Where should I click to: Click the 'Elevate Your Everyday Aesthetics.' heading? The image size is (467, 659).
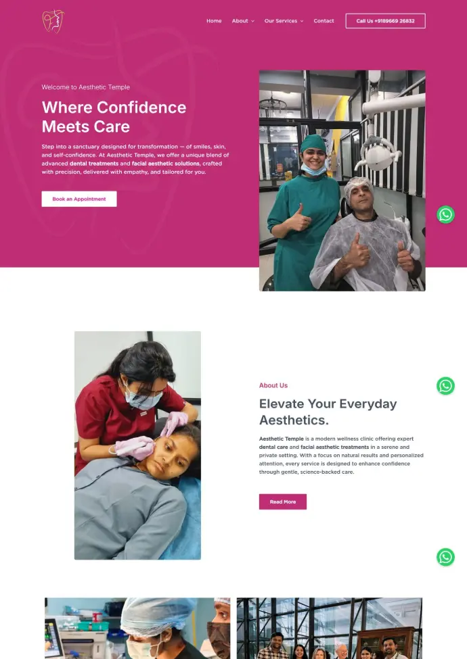point(328,412)
